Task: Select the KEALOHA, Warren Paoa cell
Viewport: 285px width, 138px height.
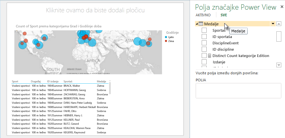Action: click(x=77, y=128)
